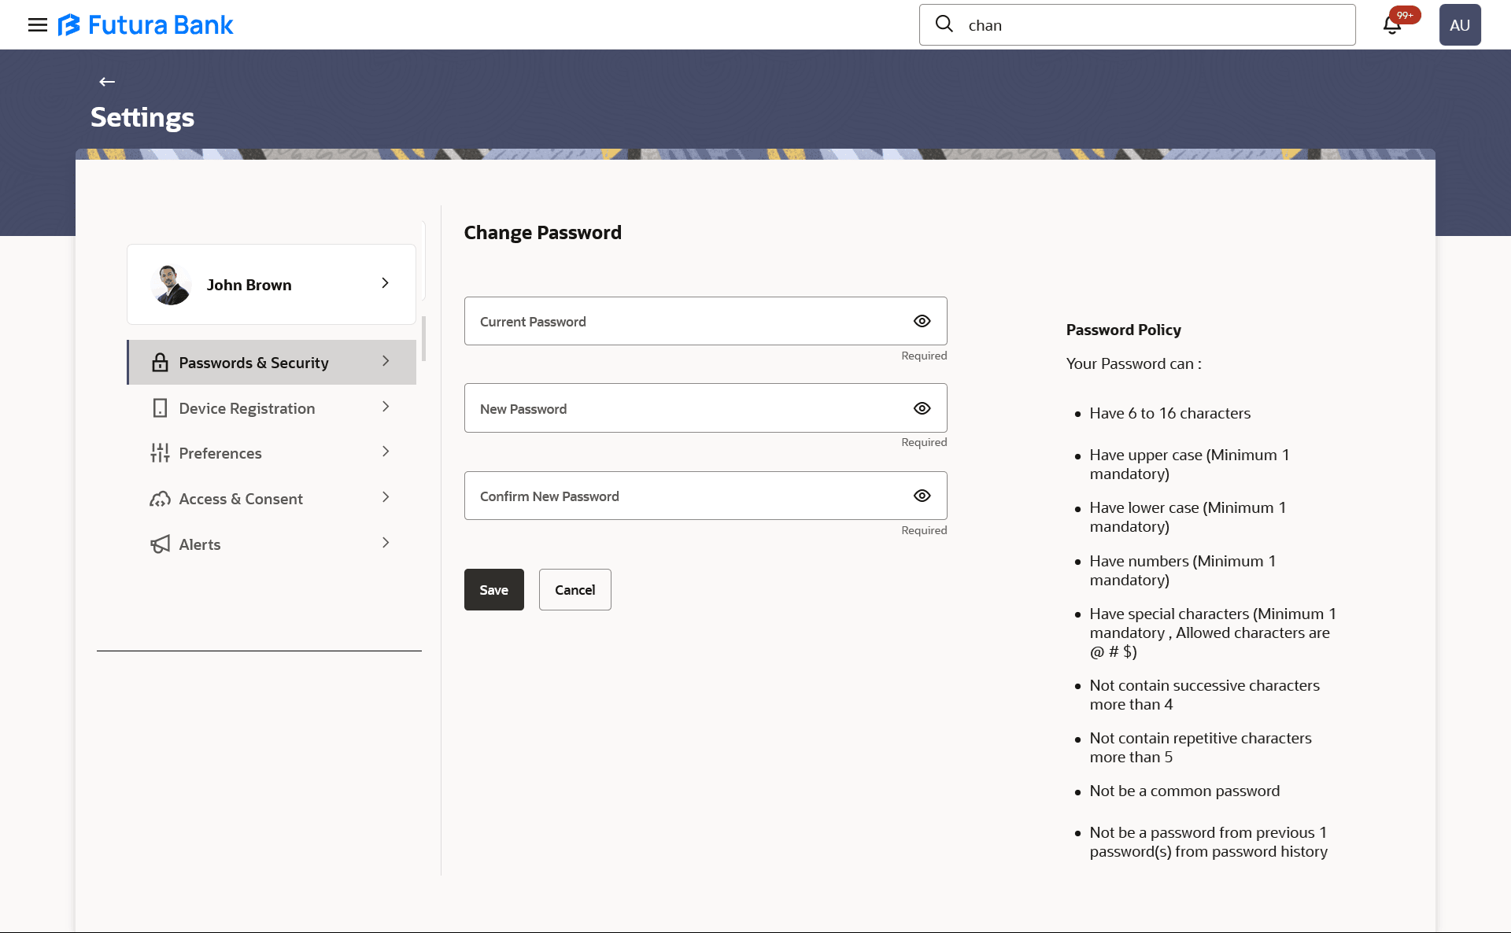Click the back arrow above Settings
Screen dimensions: 1511x933
[107, 82]
